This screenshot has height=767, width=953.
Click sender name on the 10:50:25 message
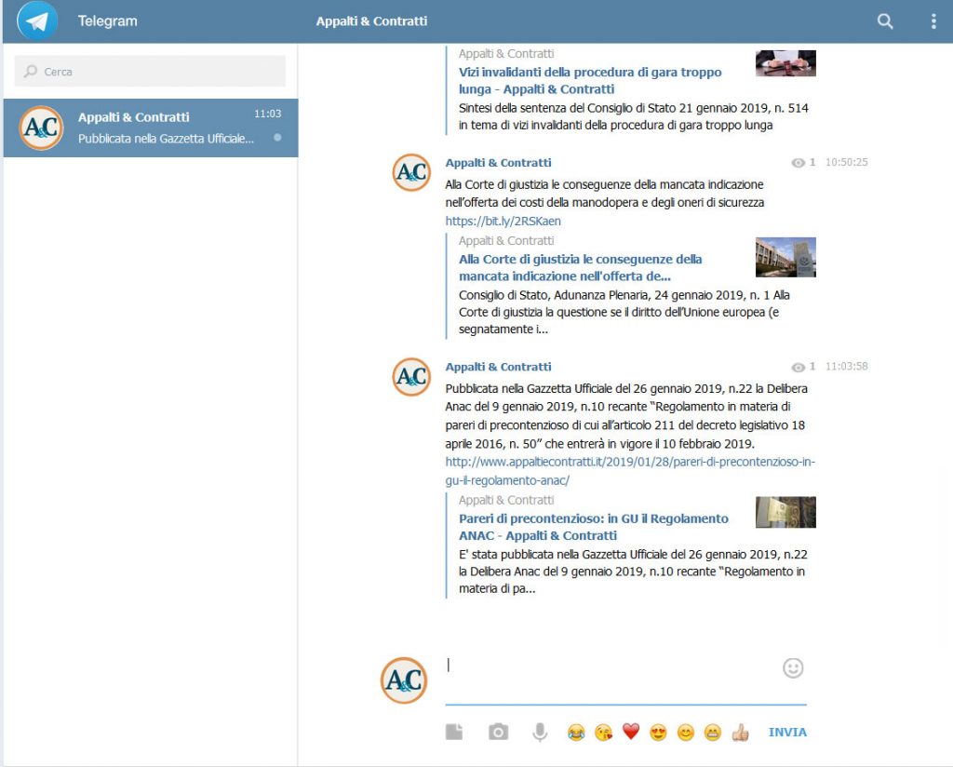pyautogui.click(x=499, y=163)
